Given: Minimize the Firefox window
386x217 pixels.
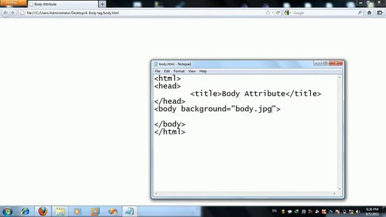Looking at the screenshot, I should tap(361, 2).
